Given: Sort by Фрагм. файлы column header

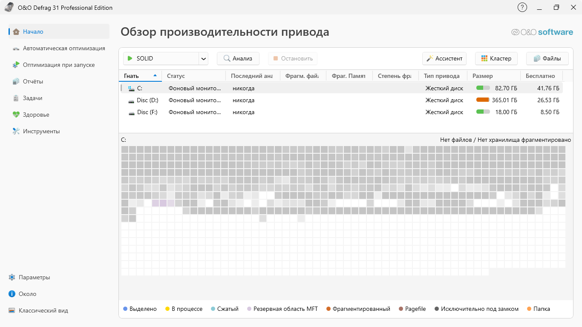Looking at the screenshot, I should click(303, 76).
